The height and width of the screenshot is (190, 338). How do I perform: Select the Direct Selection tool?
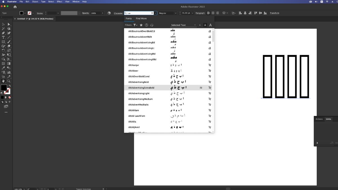coord(9,24)
